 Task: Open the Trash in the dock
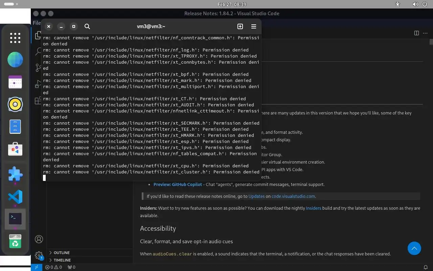pos(15,241)
